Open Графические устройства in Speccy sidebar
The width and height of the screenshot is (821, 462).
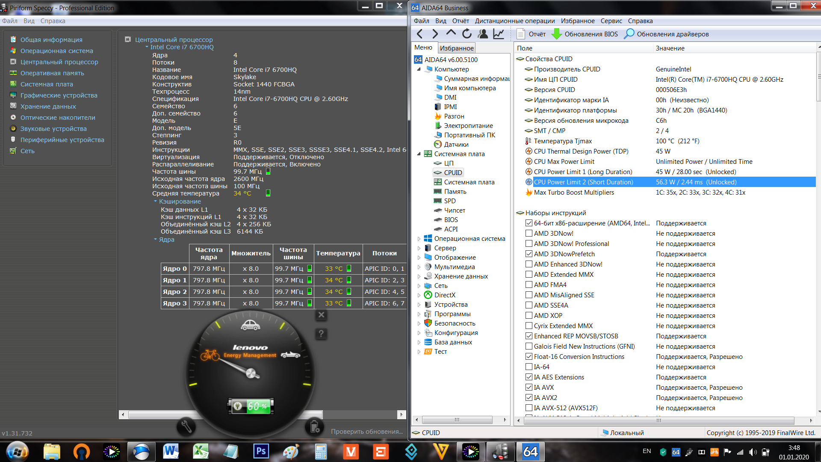point(59,95)
